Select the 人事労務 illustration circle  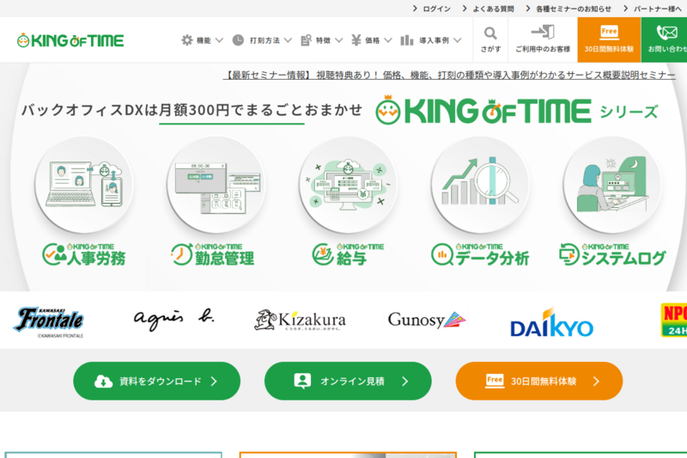83,185
